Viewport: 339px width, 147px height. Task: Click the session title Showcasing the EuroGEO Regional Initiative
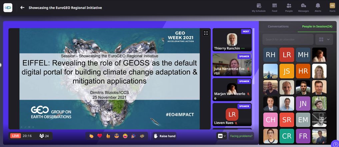[65, 8]
